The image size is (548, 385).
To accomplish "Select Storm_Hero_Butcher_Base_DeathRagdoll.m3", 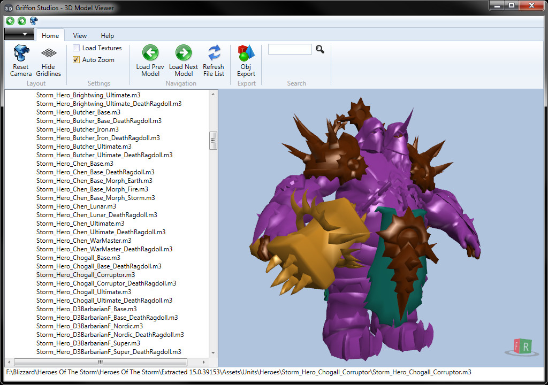I will [99, 120].
